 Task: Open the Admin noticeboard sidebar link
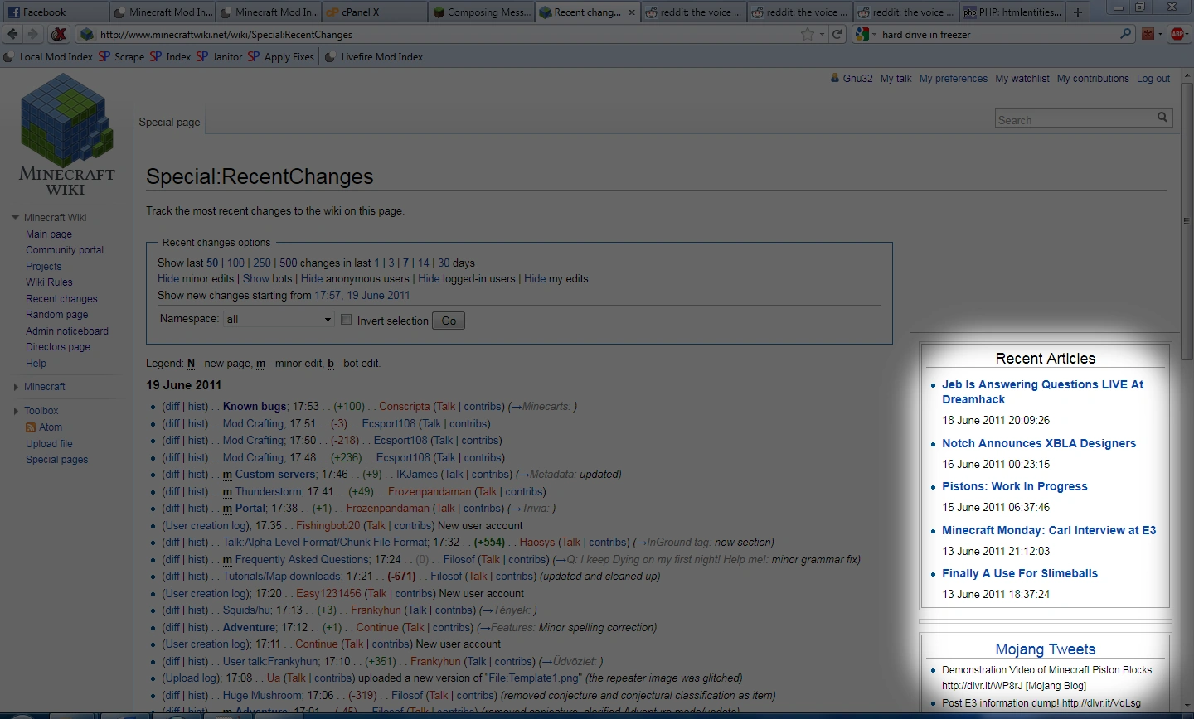67,331
